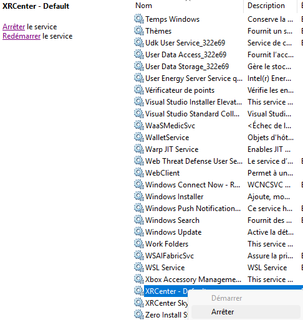Click the Zero Install service gear icon
This screenshot has height=320, width=303.
pos(138,314)
